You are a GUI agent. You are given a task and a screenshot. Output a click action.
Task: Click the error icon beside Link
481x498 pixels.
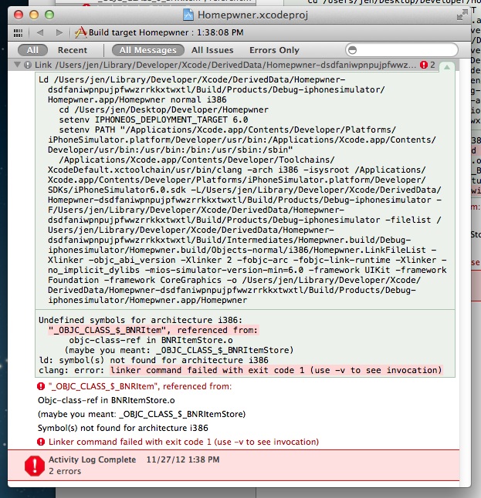tap(28, 65)
